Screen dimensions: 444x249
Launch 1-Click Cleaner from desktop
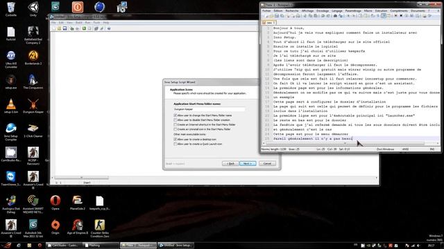pos(33,130)
